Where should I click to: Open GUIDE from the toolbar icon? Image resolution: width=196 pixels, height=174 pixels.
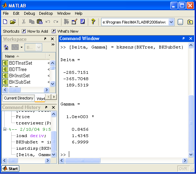point(74,21)
